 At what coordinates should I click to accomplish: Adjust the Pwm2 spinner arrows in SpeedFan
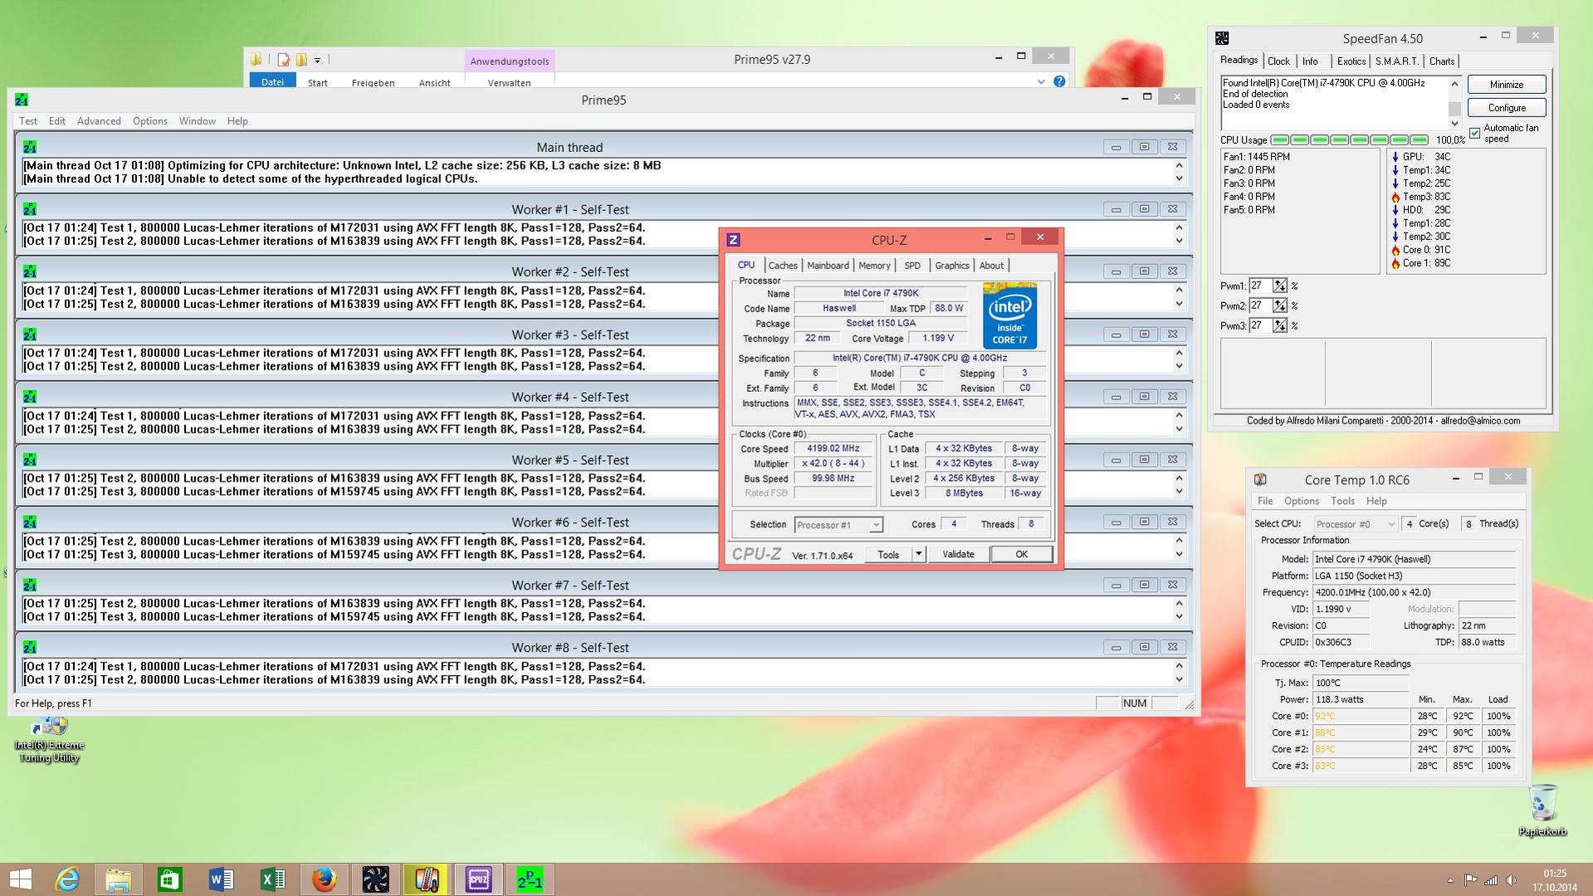tap(1280, 306)
